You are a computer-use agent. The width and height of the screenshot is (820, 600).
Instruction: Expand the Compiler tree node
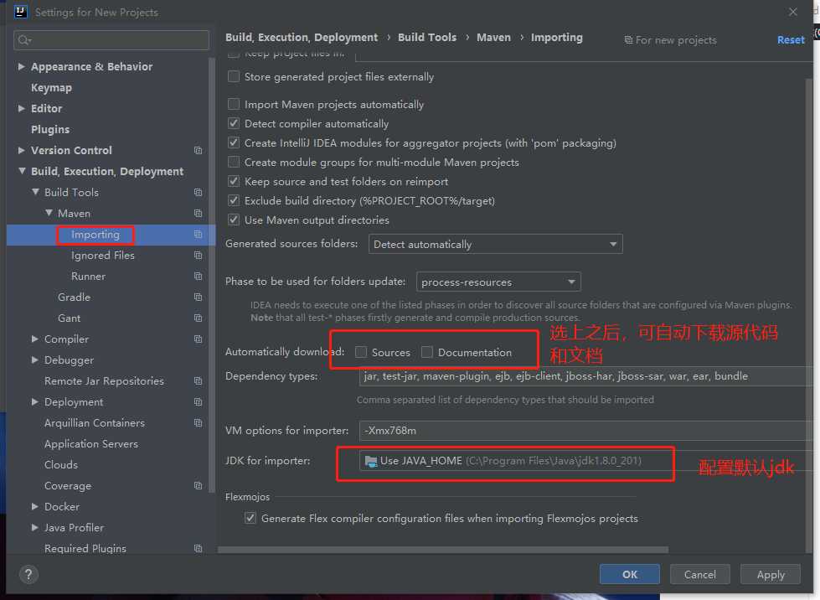[35, 339]
